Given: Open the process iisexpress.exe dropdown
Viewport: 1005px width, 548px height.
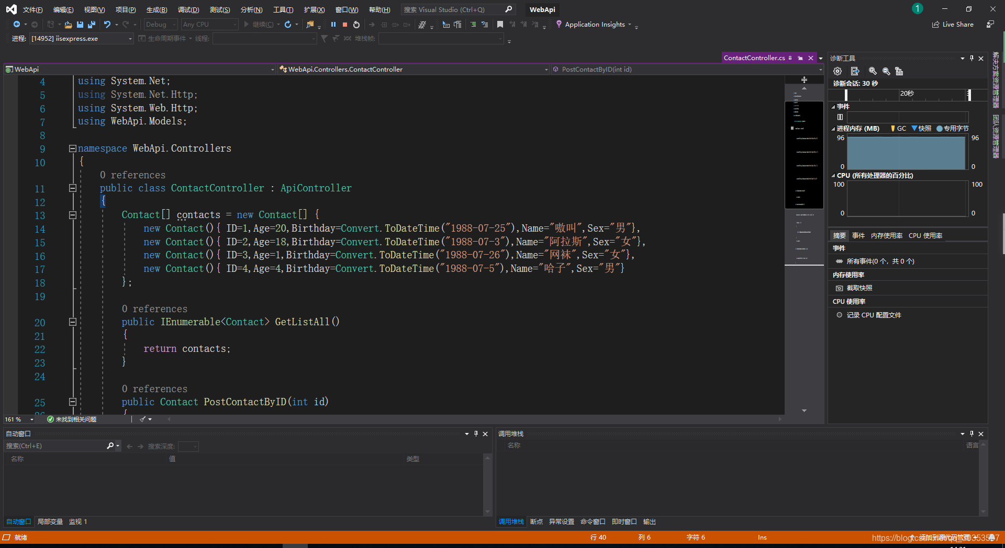Looking at the screenshot, I should point(82,39).
